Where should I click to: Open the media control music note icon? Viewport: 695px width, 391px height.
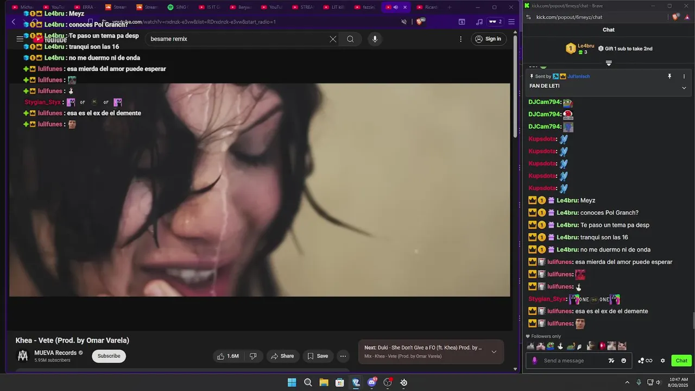coord(479,22)
